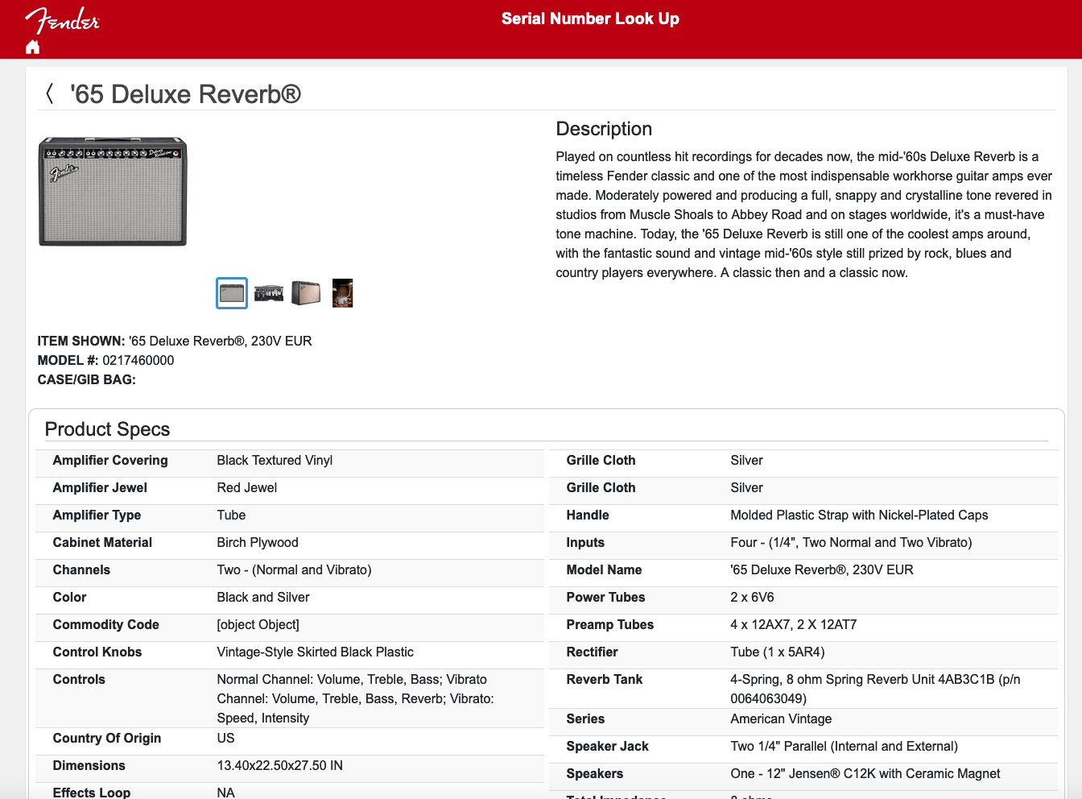
Task: Click the Product Specs heading
Action: pos(107,429)
